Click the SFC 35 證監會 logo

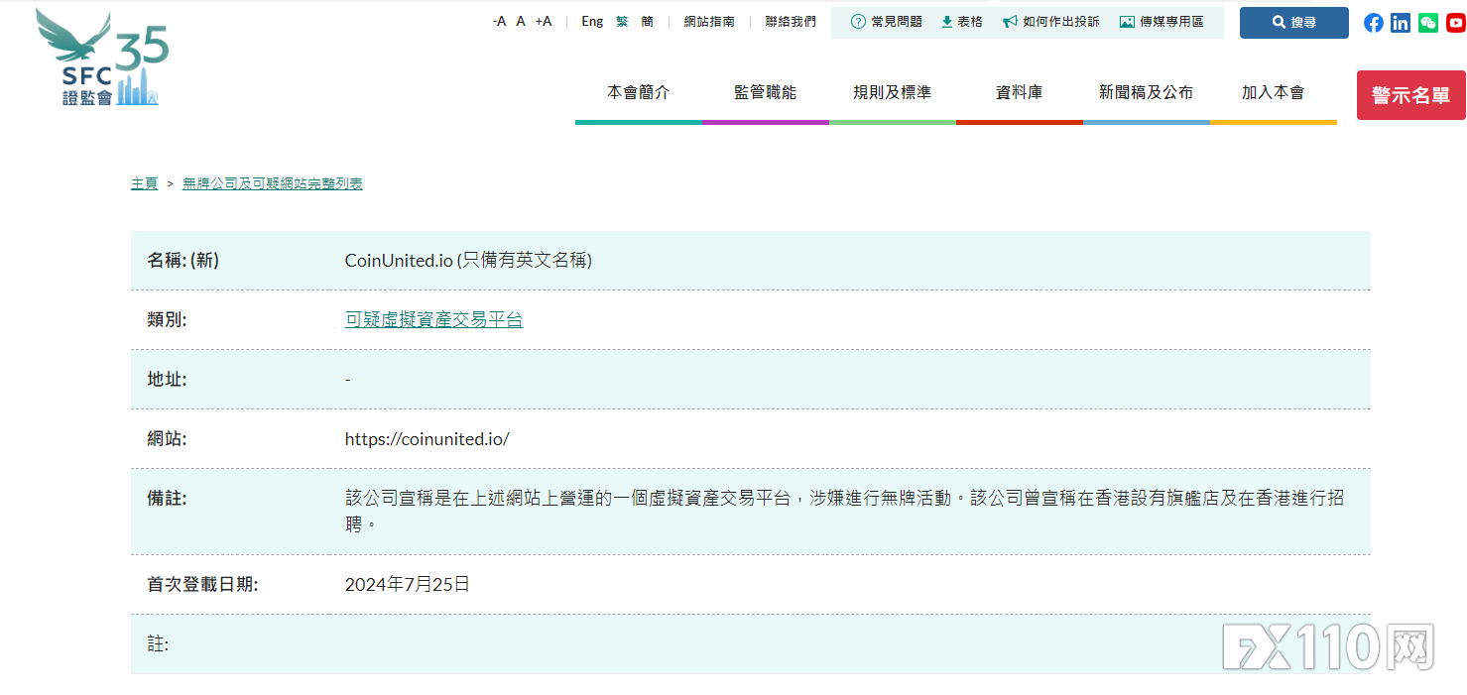point(102,58)
